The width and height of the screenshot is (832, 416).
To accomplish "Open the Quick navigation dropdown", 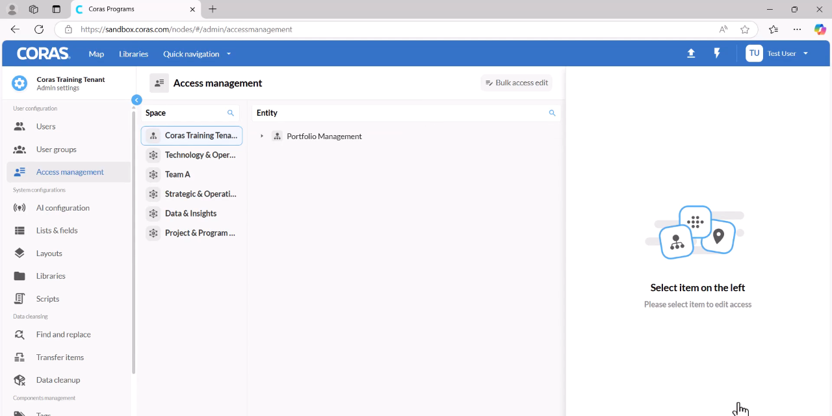I will tap(197, 54).
